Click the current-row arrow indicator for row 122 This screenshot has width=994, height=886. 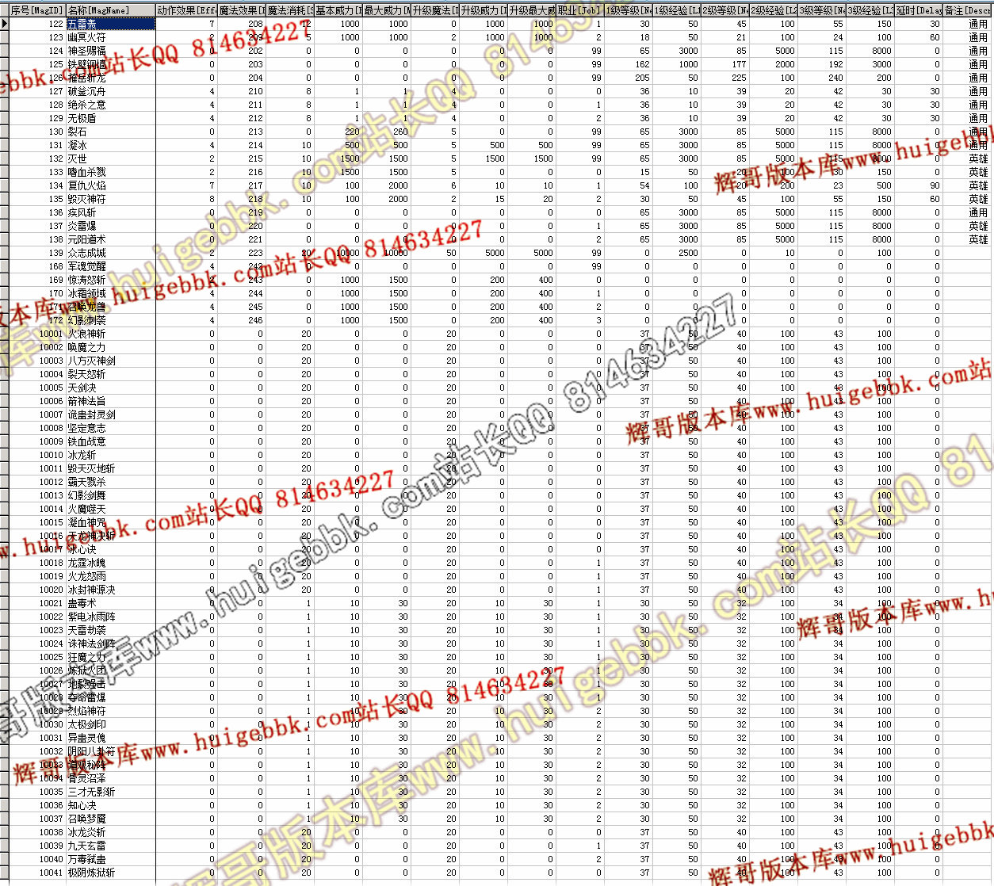[x=4, y=24]
